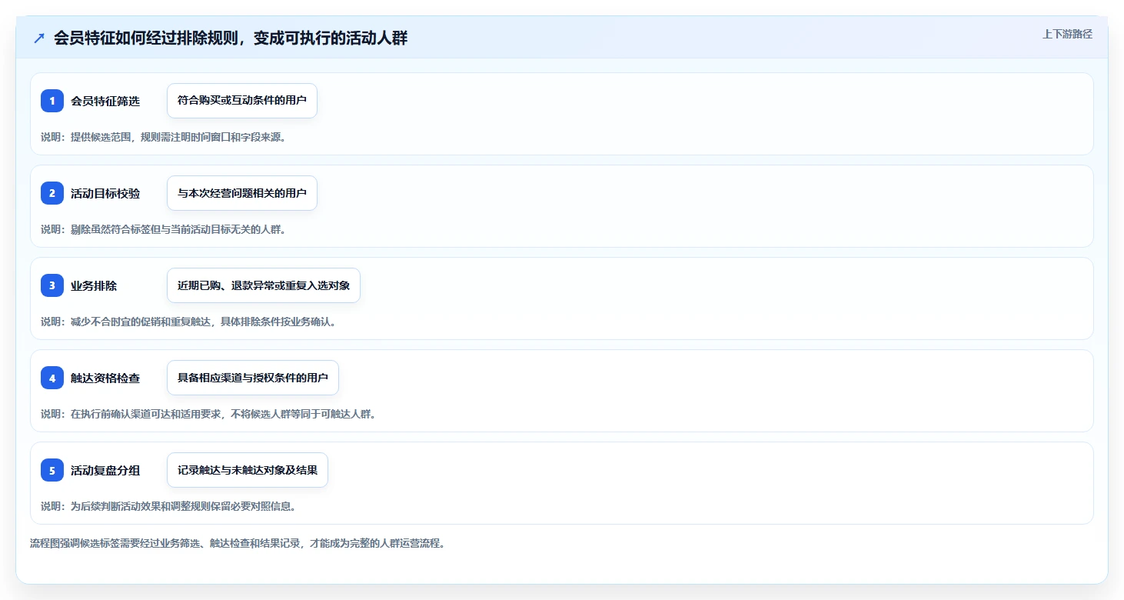Select the 记录触达与未触达对象及结果 chip
The height and width of the screenshot is (600, 1124).
click(x=248, y=470)
